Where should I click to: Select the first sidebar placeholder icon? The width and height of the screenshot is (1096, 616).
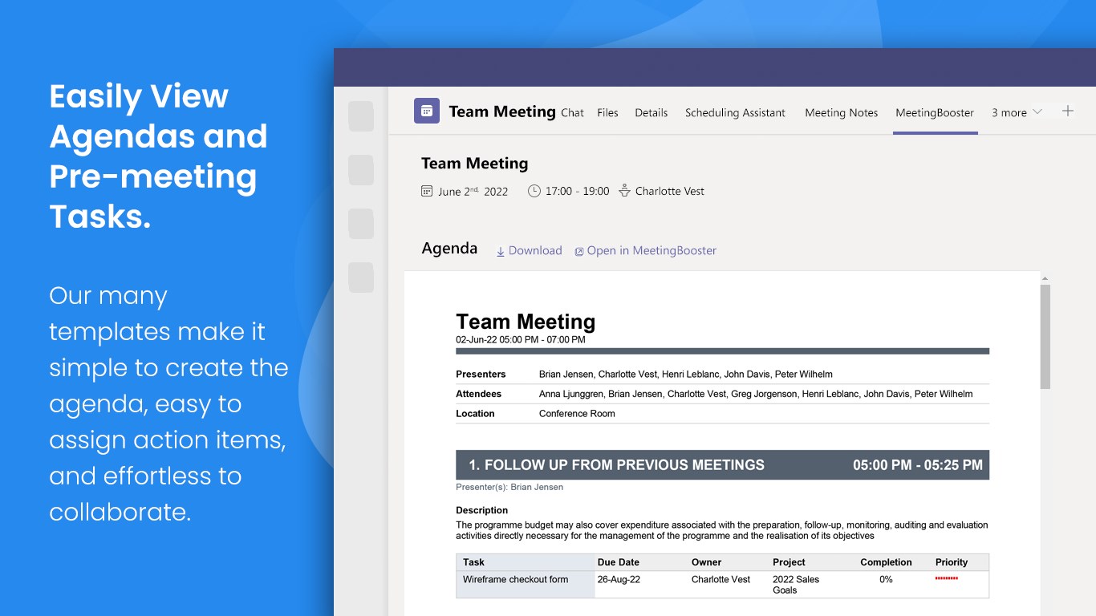(x=361, y=116)
